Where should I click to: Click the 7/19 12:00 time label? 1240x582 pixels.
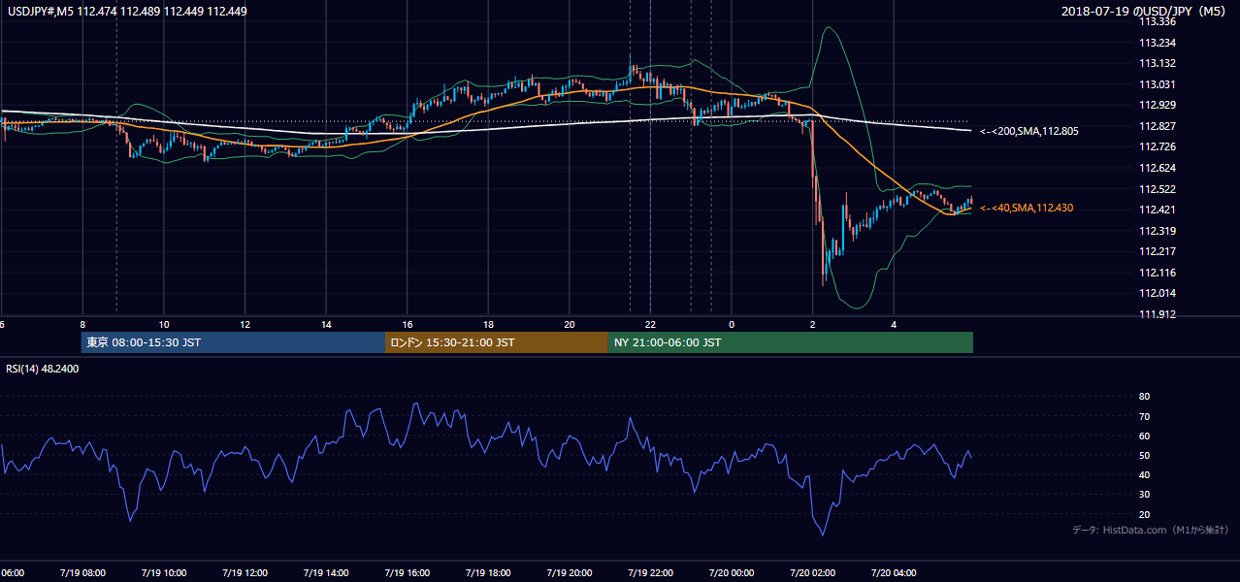(244, 573)
